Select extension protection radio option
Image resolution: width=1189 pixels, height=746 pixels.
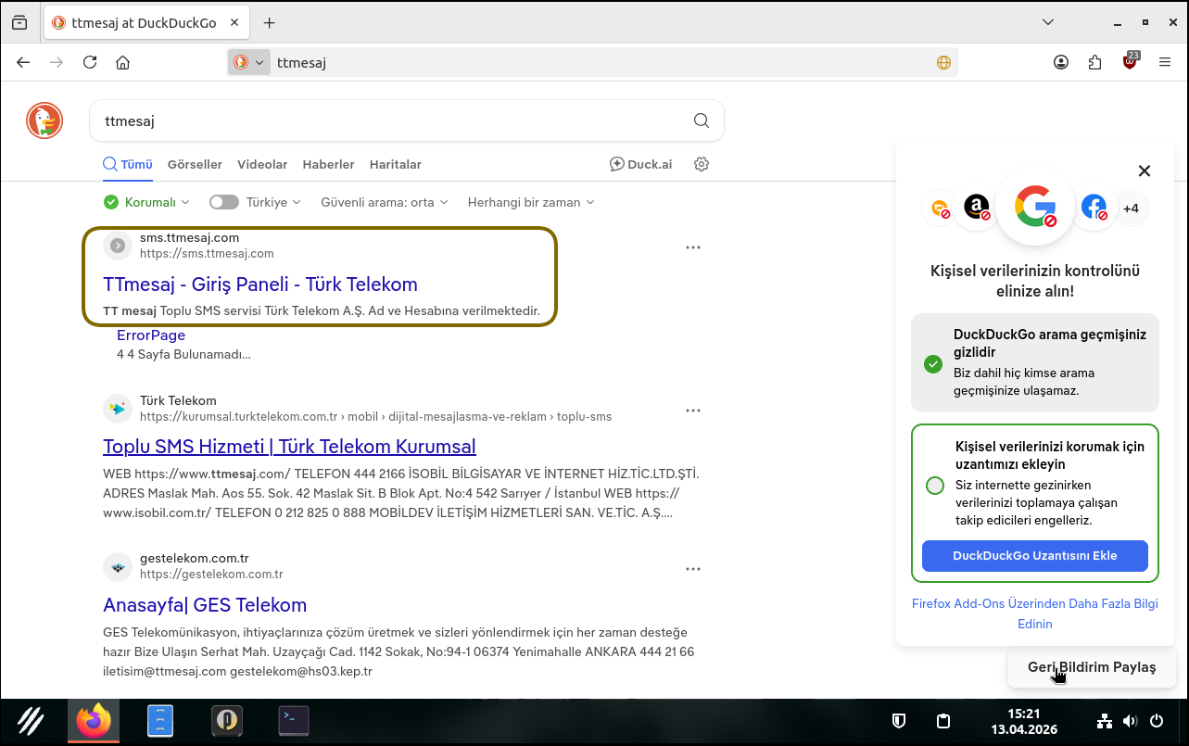[x=935, y=486]
